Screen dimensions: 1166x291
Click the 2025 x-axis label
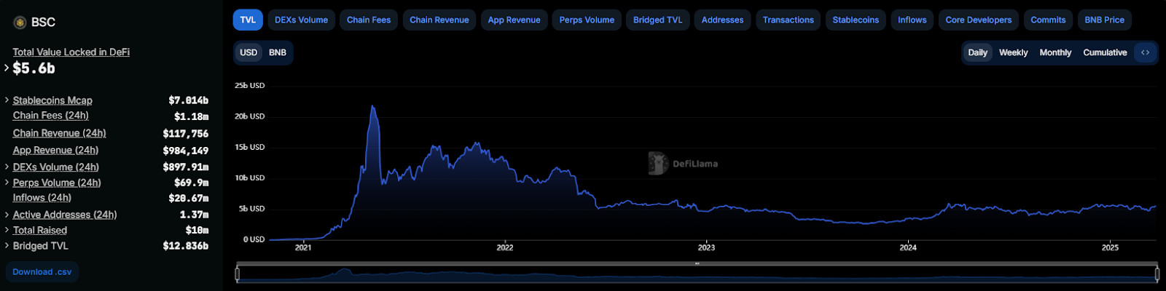pos(1110,247)
